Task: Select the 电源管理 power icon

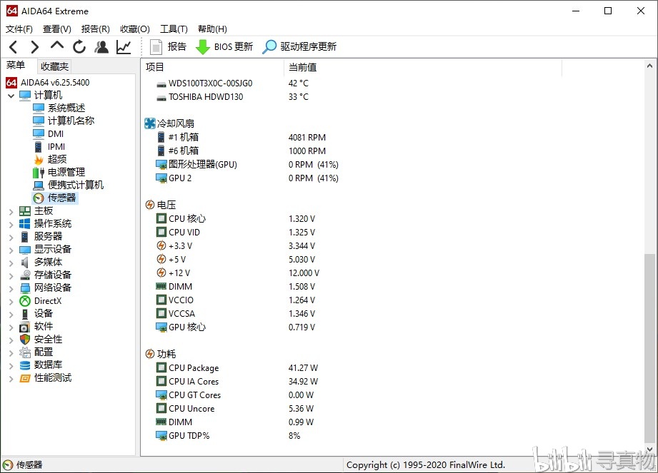Action: 38,172
